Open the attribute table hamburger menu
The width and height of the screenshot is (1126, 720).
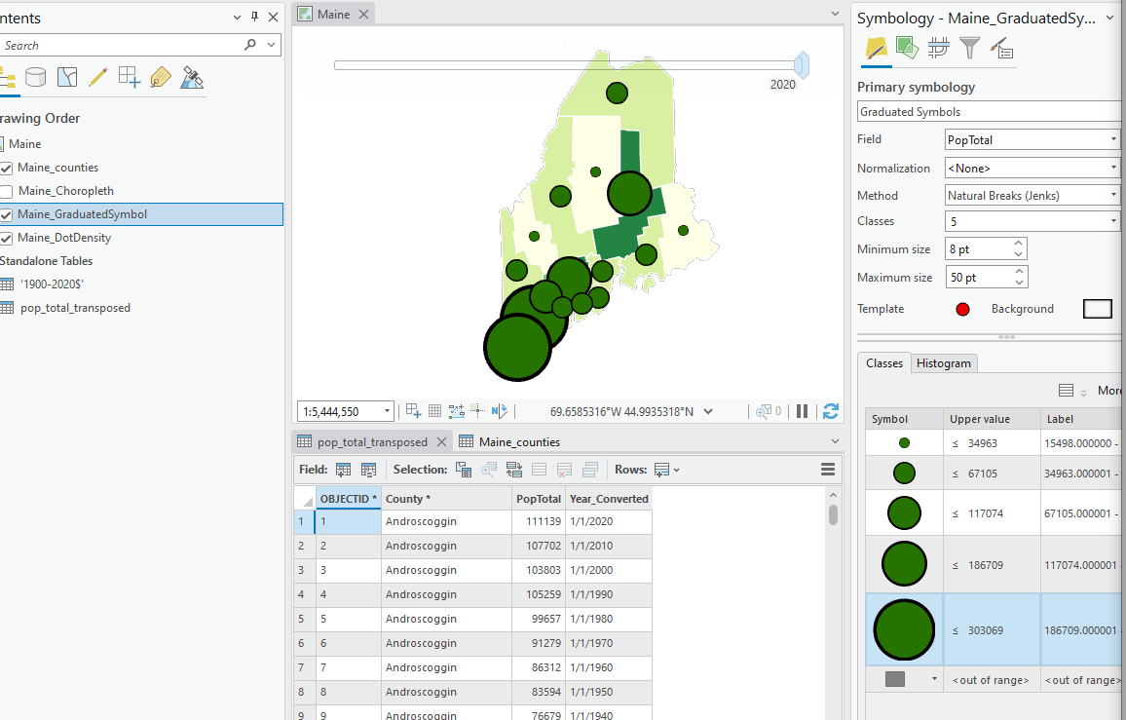[x=828, y=470]
